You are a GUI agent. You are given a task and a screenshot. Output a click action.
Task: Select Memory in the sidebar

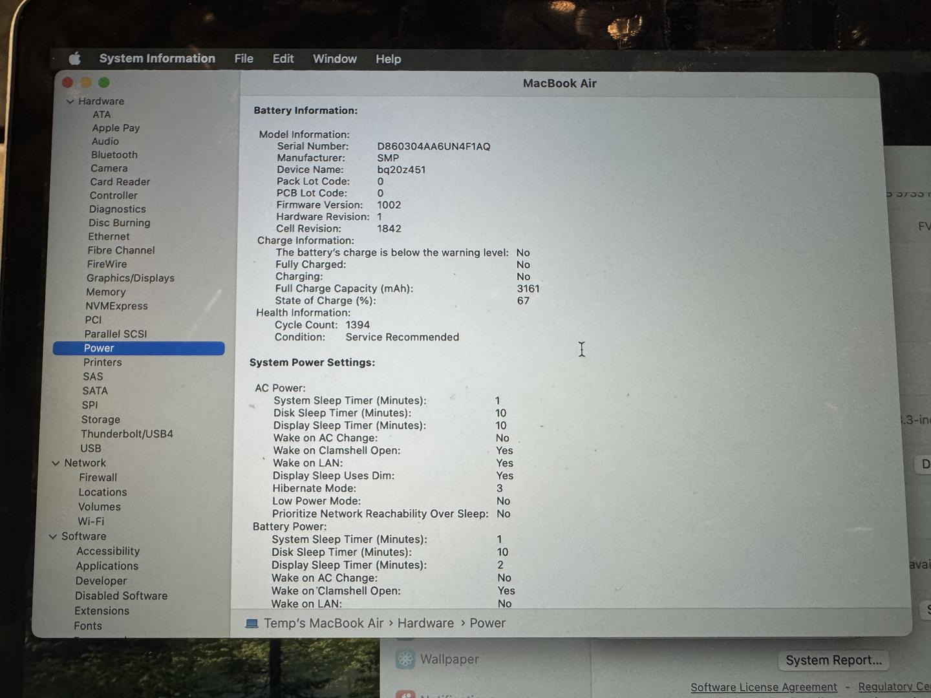[106, 292]
